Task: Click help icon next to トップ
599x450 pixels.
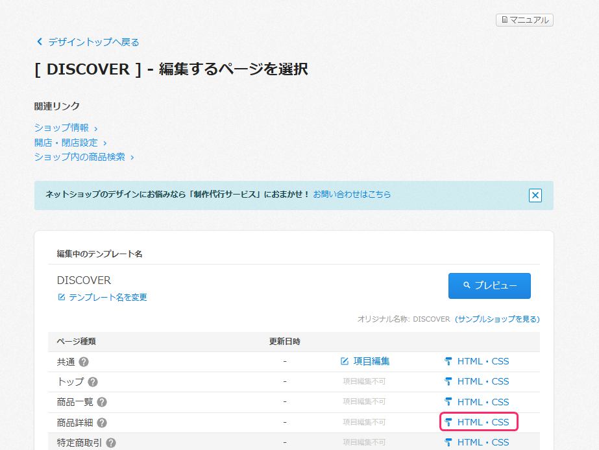Action: pyautogui.click(x=93, y=382)
